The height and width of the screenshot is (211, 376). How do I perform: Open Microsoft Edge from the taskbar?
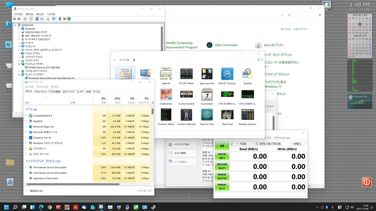pyautogui.click(x=41, y=207)
